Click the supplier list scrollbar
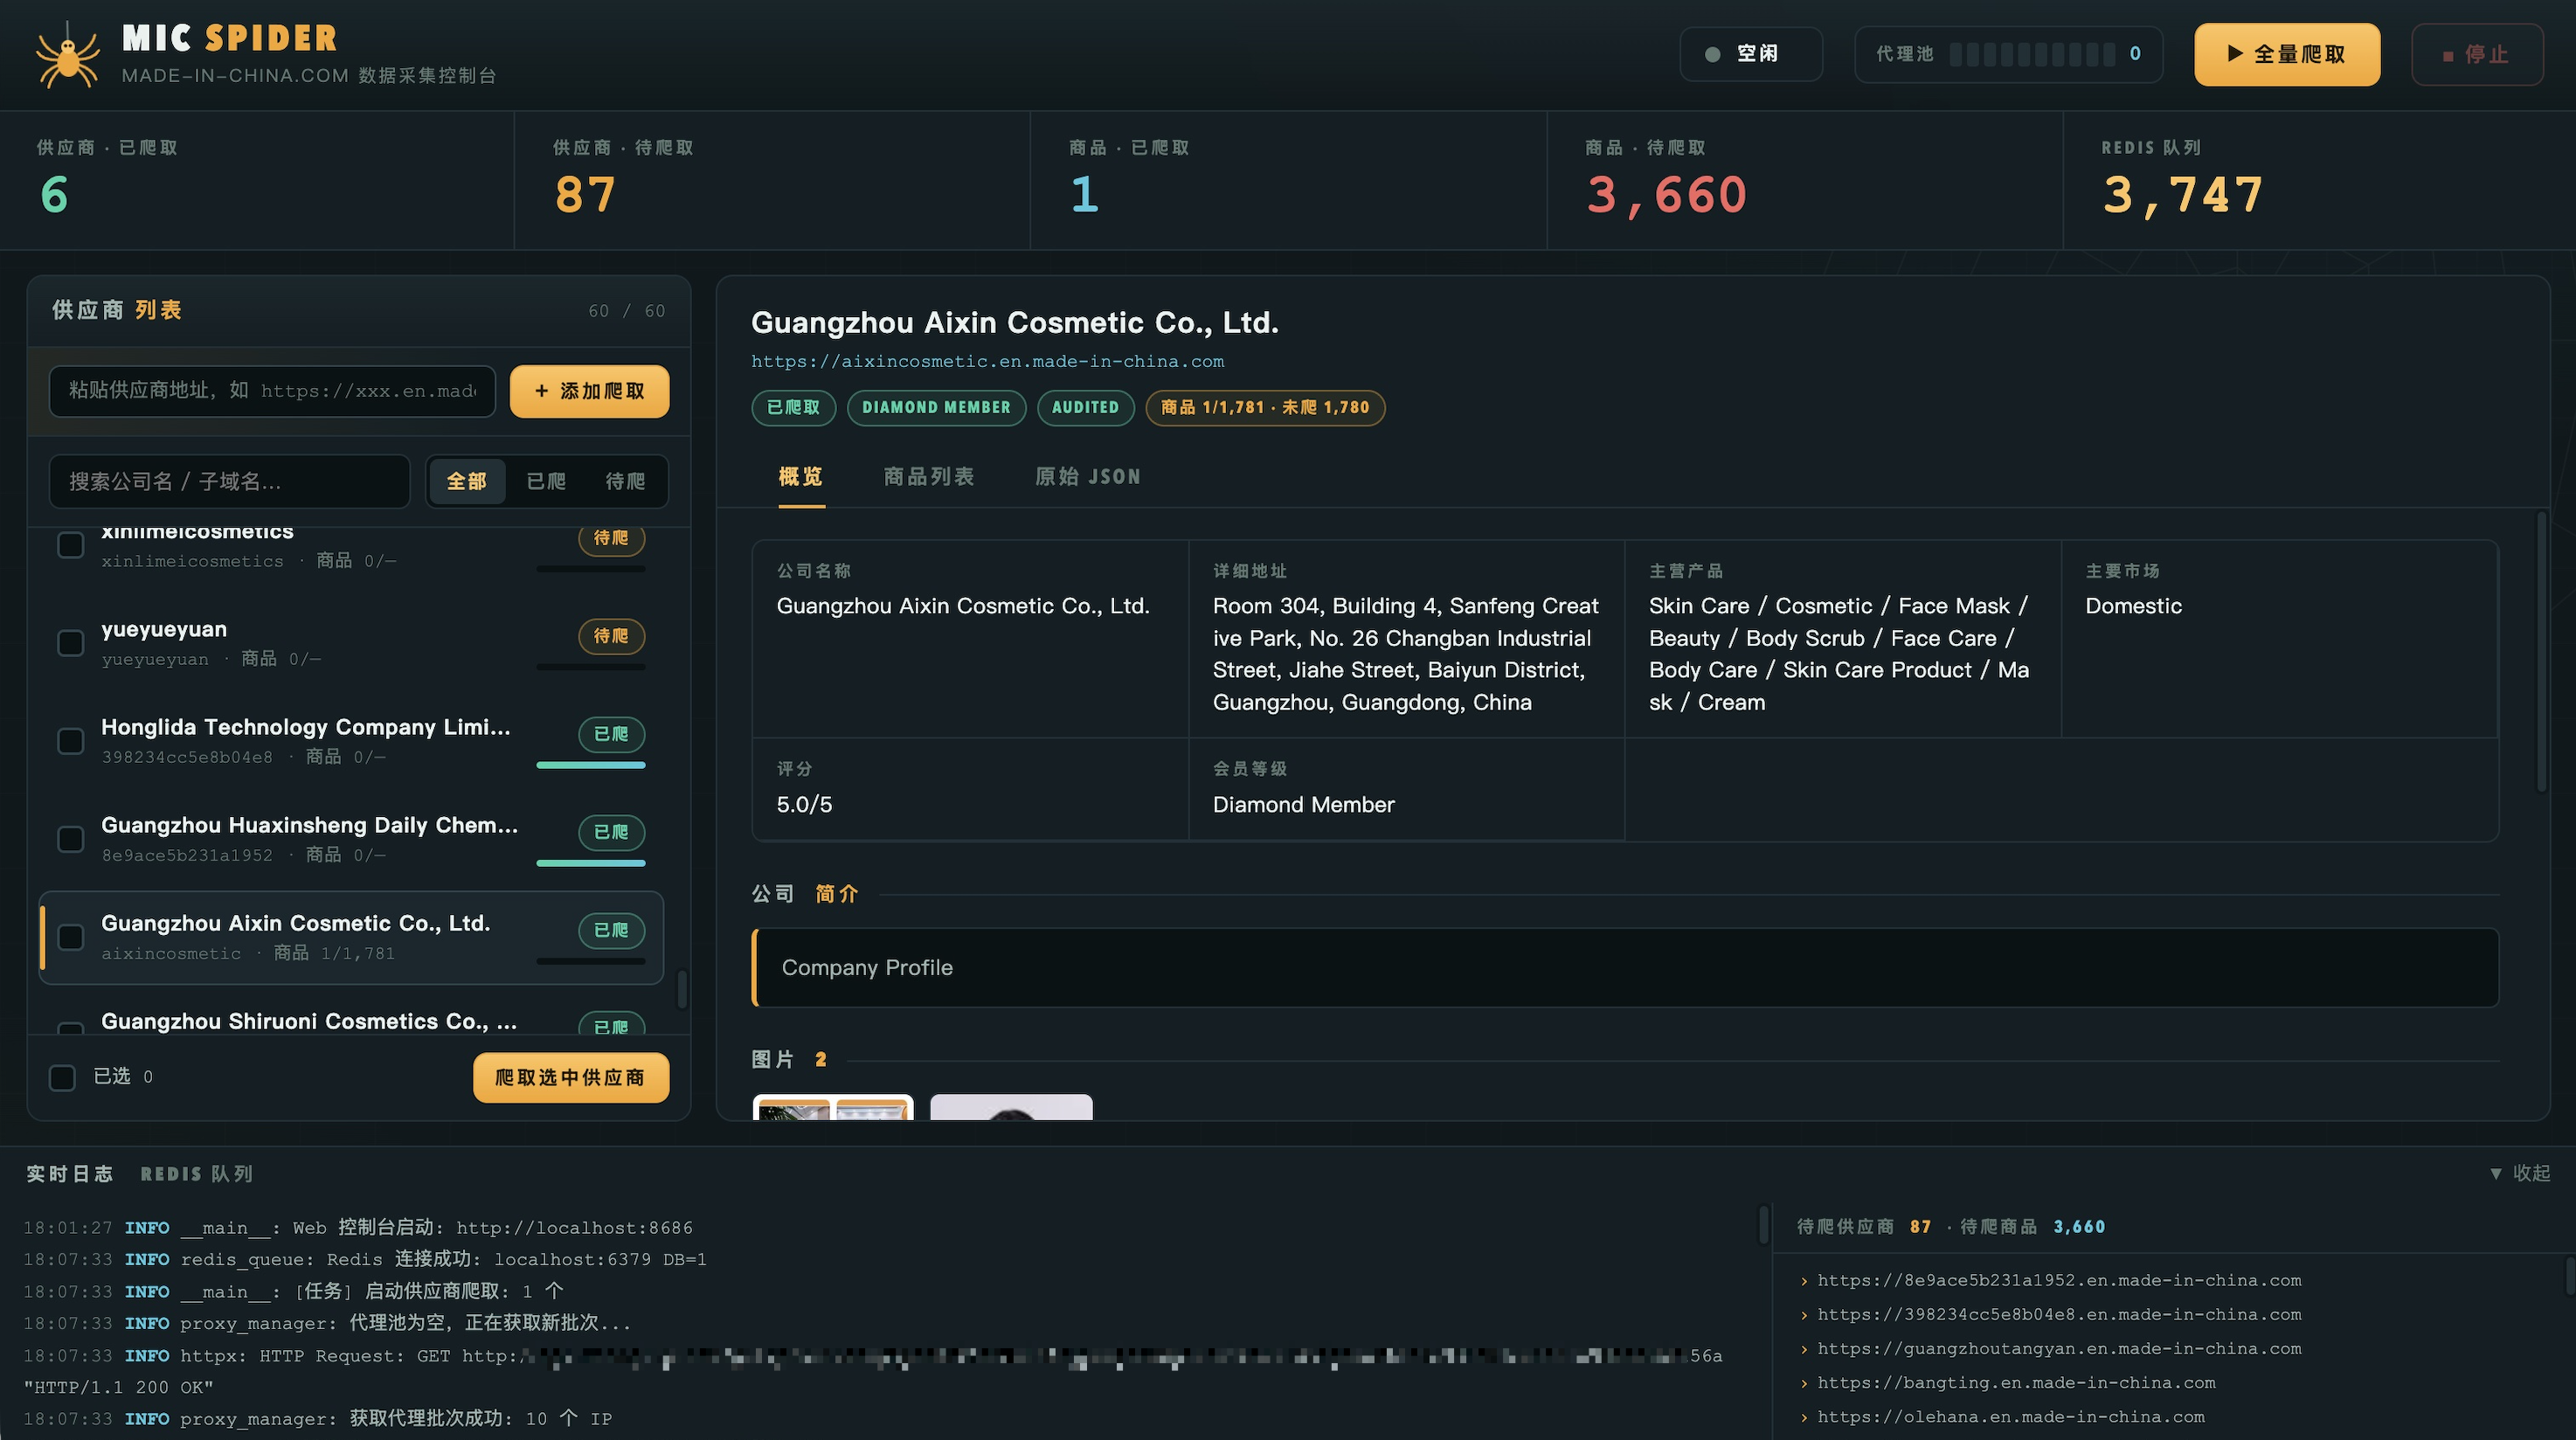 tap(682, 989)
